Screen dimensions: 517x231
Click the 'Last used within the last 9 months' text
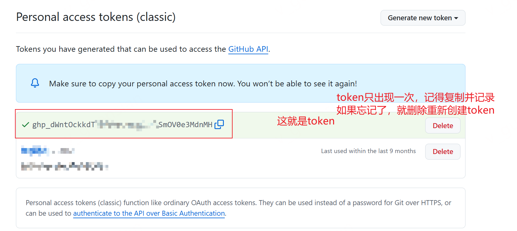point(368,151)
